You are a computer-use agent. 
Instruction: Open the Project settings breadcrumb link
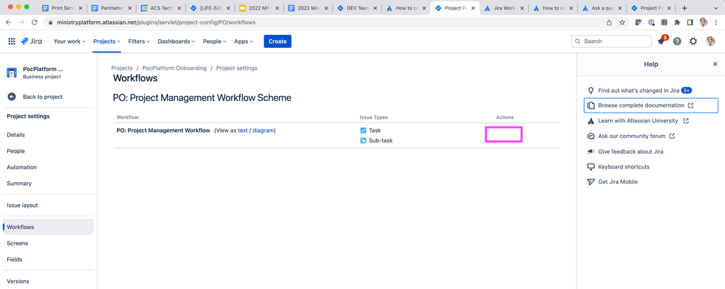(x=237, y=68)
